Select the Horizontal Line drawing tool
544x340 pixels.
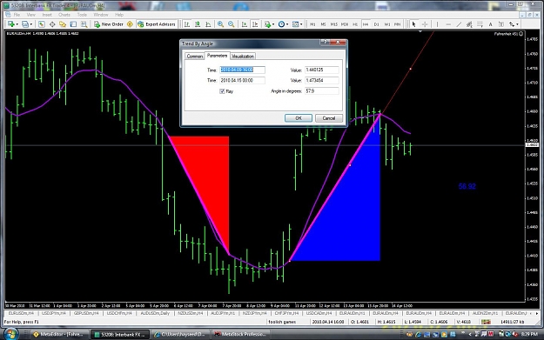tap(448, 24)
